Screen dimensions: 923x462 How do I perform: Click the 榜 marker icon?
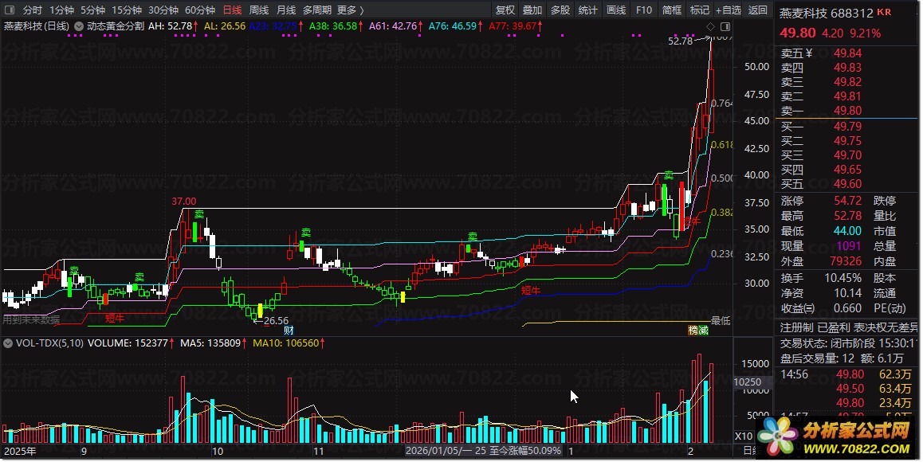(x=693, y=331)
